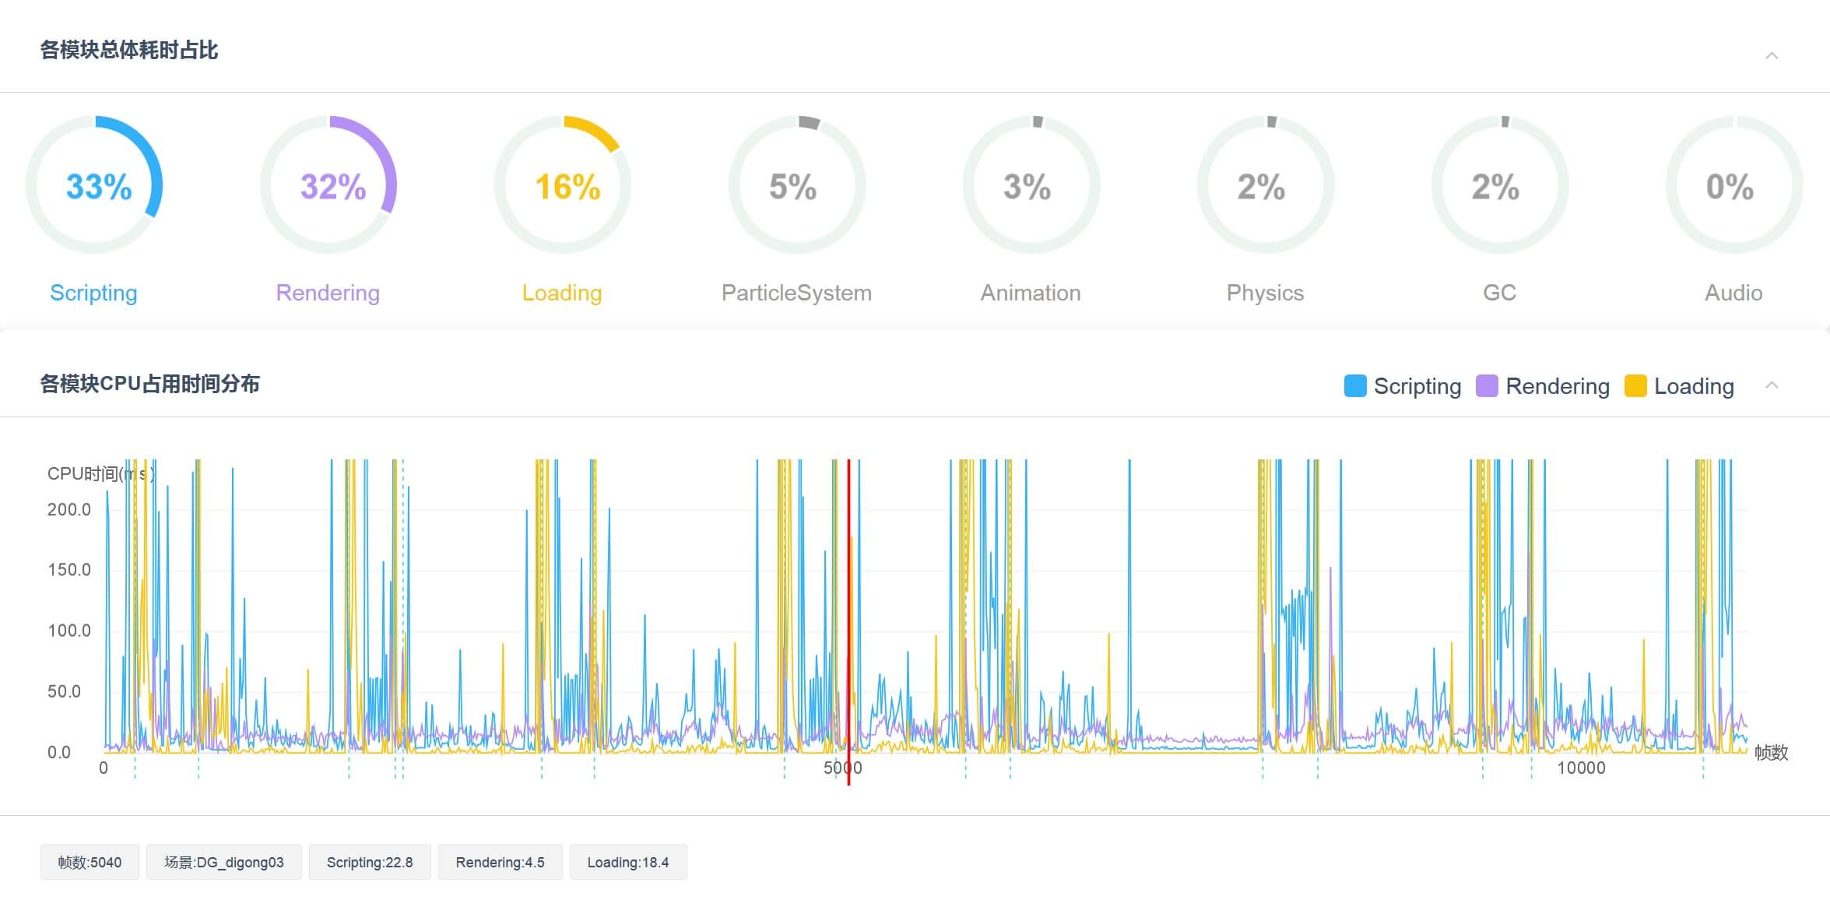
Task: Click the Loading 16% donut gauge
Action: (x=563, y=185)
